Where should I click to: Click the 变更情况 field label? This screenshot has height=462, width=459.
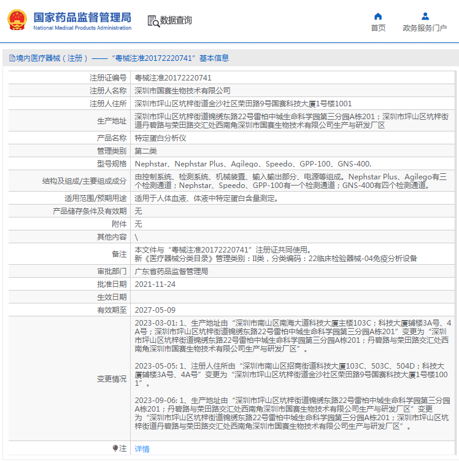click(112, 379)
